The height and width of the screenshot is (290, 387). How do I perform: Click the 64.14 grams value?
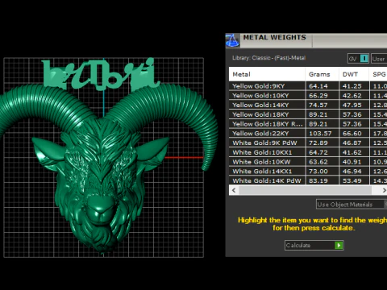tap(318, 86)
